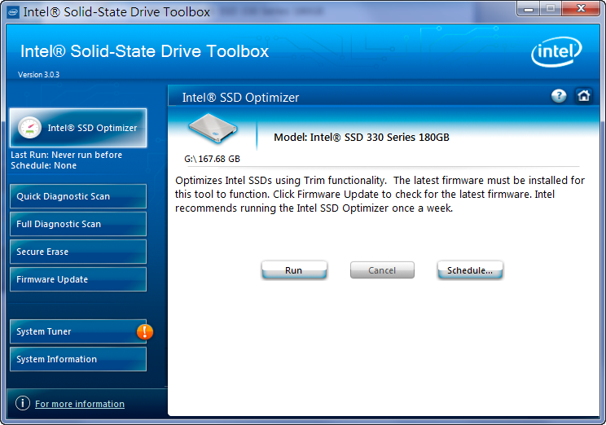
Task: Open the help question mark icon
Action: click(559, 96)
